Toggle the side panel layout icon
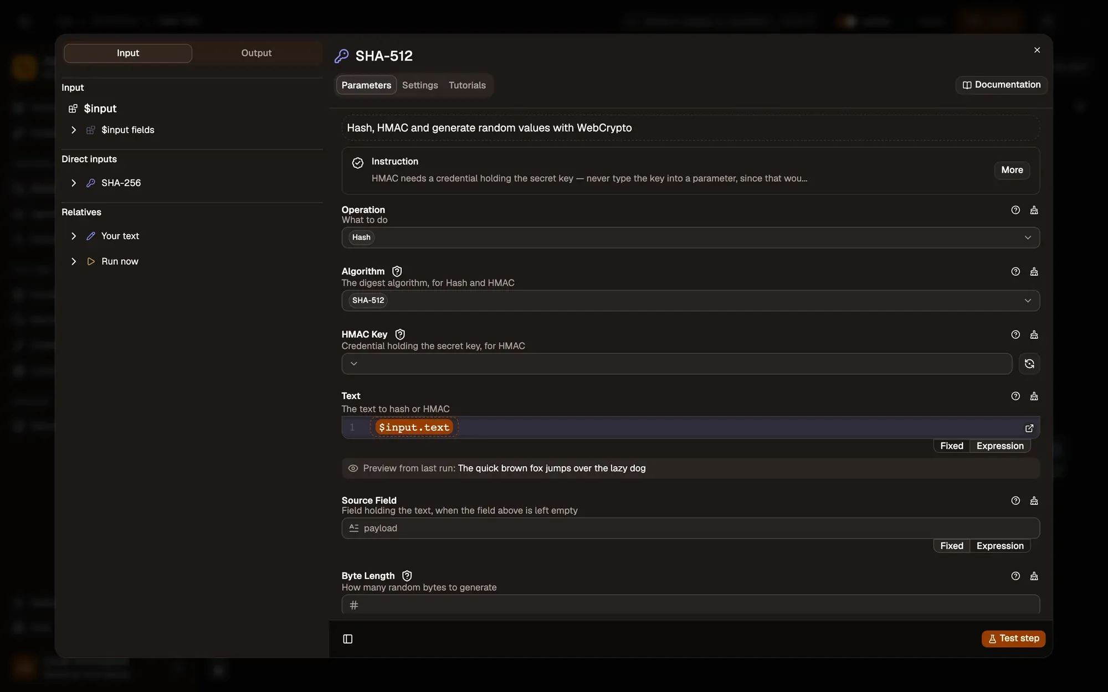1108x692 pixels. 348,639
